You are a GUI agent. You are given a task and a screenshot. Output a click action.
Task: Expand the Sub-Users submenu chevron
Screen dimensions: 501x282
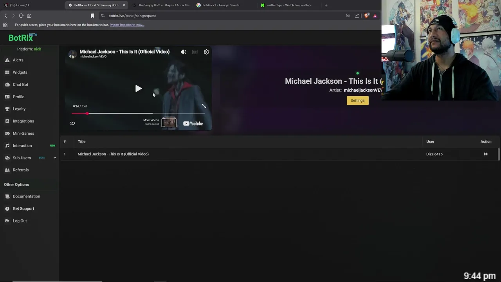(x=55, y=158)
